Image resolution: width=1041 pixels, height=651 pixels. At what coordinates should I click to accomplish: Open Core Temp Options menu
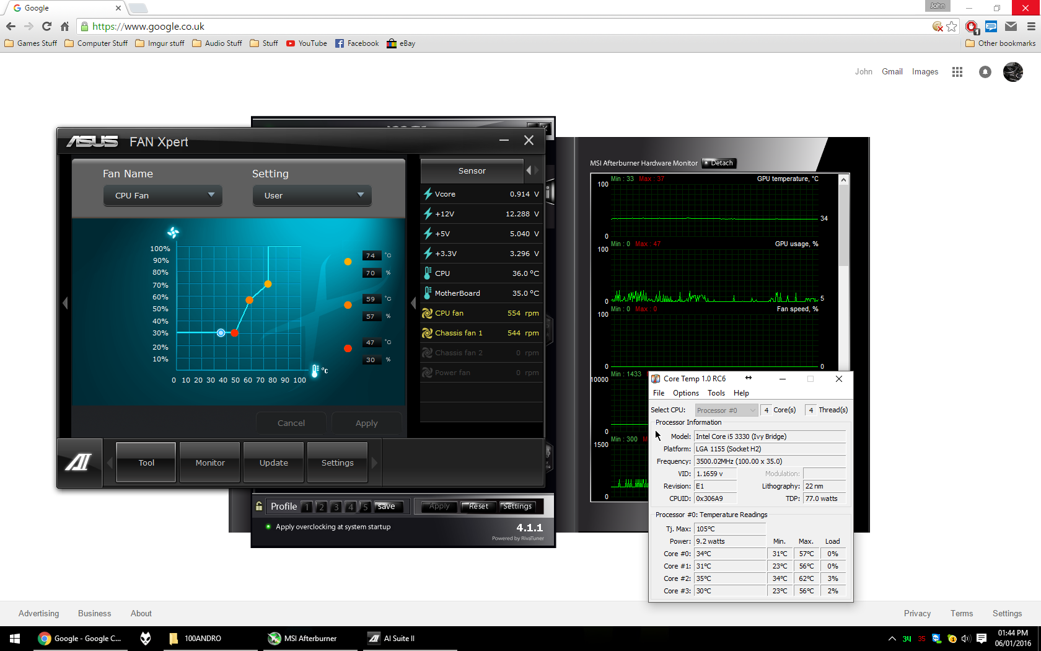(x=686, y=393)
